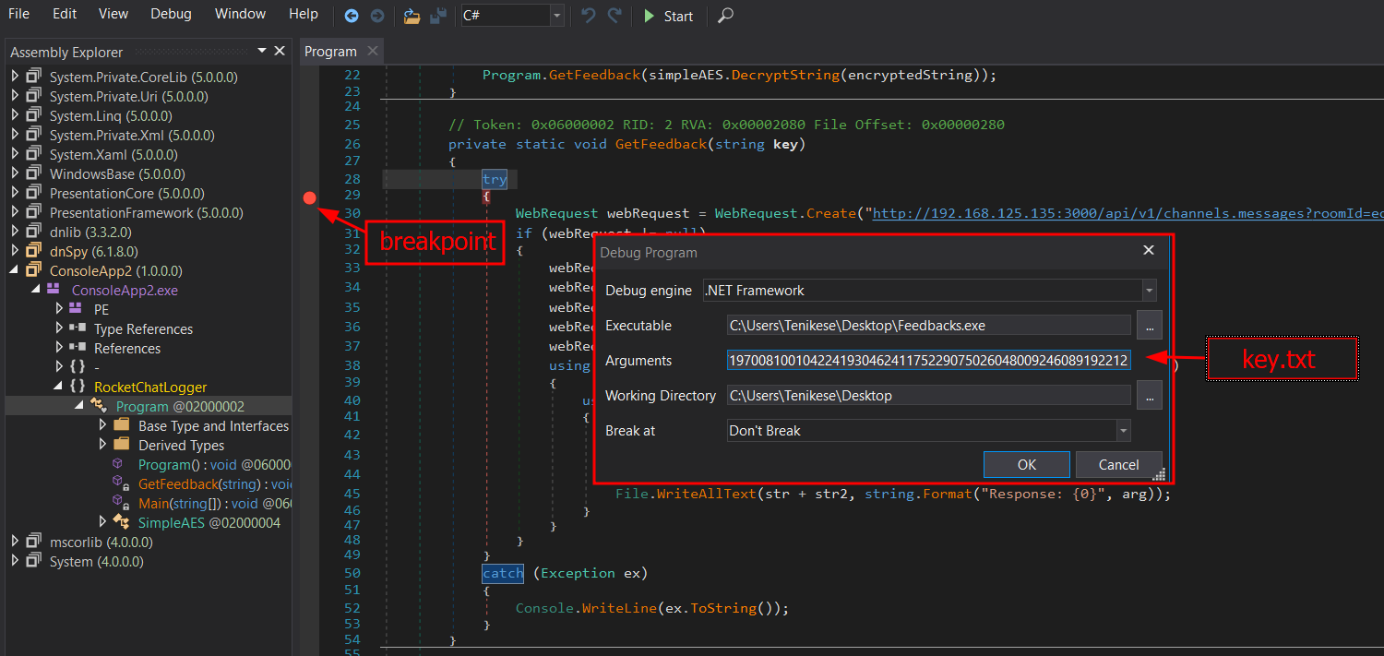Open the View menu
The image size is (1384, 656).
pyautogui.click(x=113, y=14)
